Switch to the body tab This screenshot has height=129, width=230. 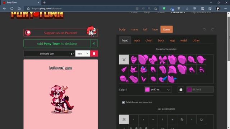tap(122, 29)
